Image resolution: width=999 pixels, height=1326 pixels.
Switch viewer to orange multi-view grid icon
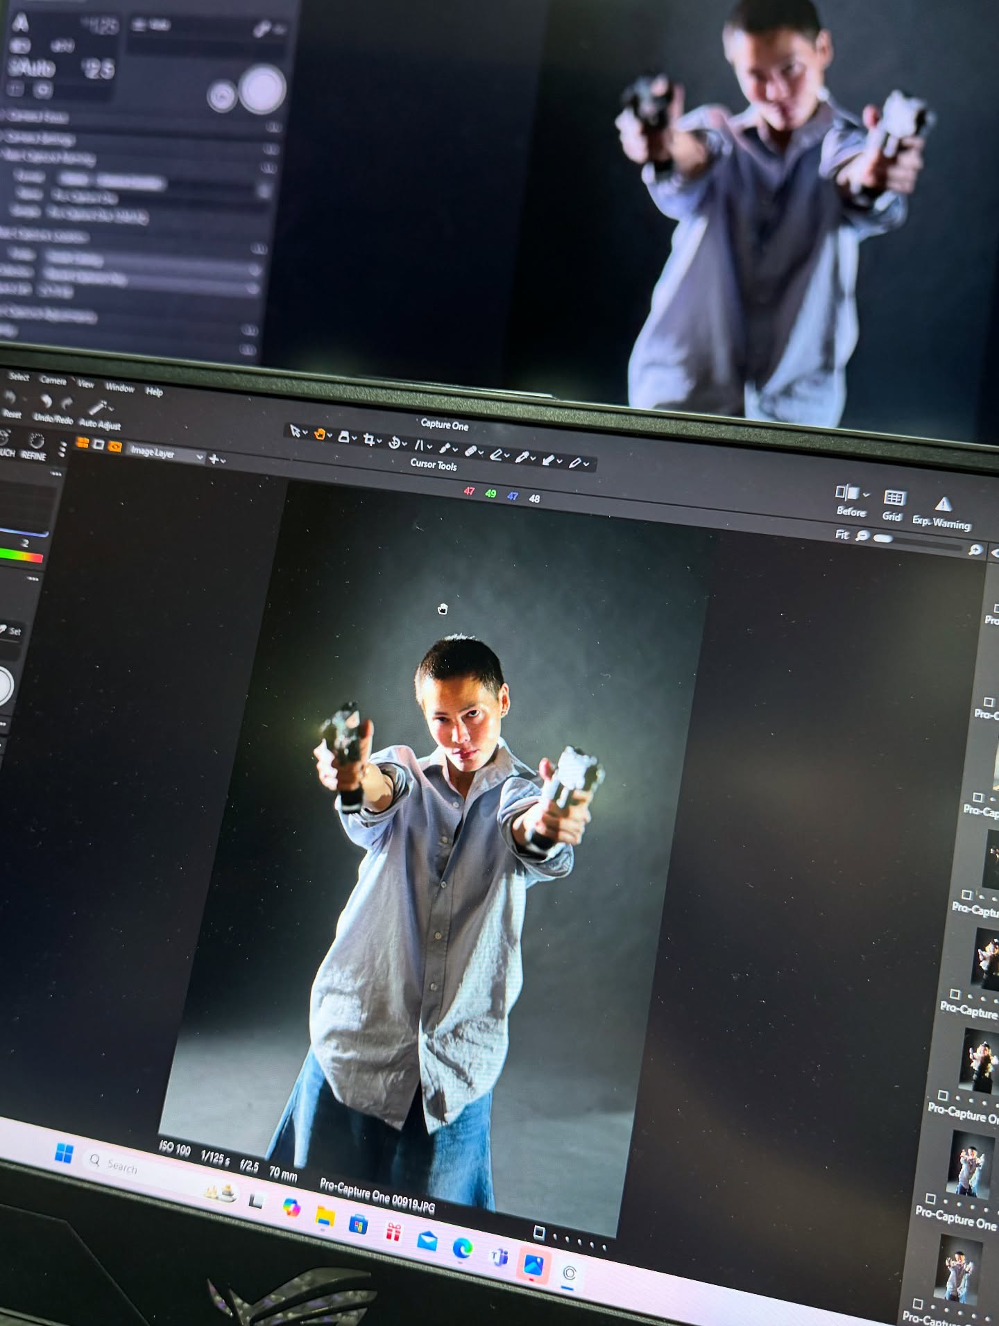[82, 442]
